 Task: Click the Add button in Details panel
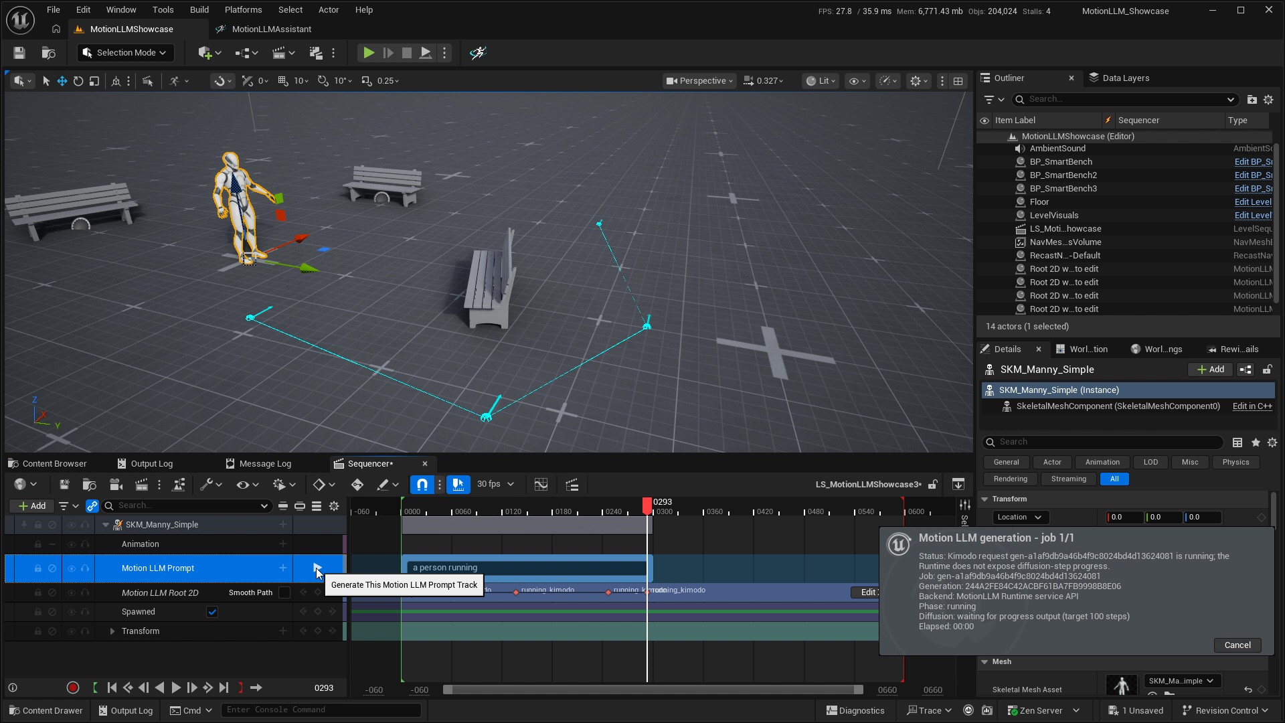point(1211,370)
